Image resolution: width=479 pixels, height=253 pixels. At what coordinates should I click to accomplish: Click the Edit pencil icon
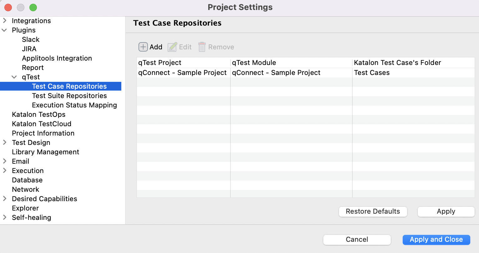(x=172, y=47)
